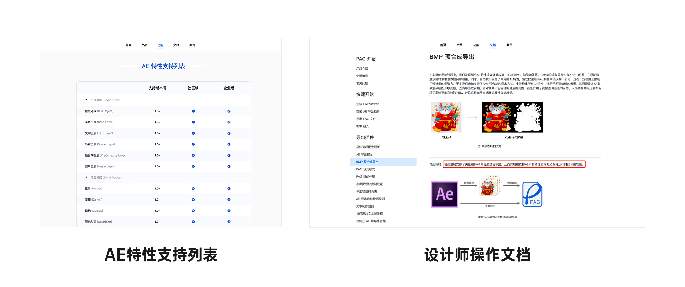This screenshot has height=287, width=685.
Task: Open 如何添加文本背景框 sidebar link
Action: [x=369, y=214]
